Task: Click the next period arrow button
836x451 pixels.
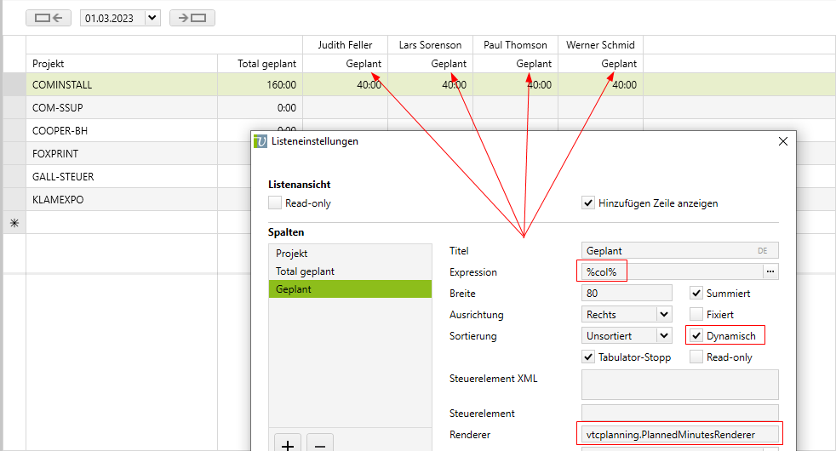Action: click(x=192, y=18)
